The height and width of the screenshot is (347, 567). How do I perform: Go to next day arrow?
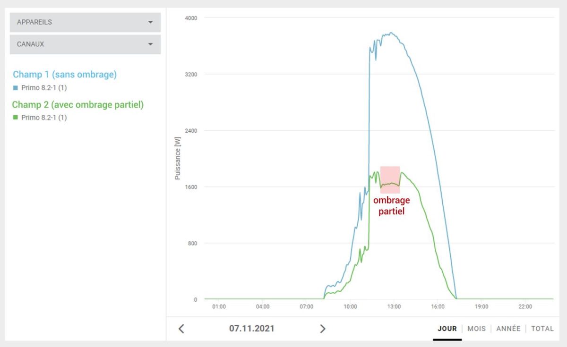[x=323, y=329]
